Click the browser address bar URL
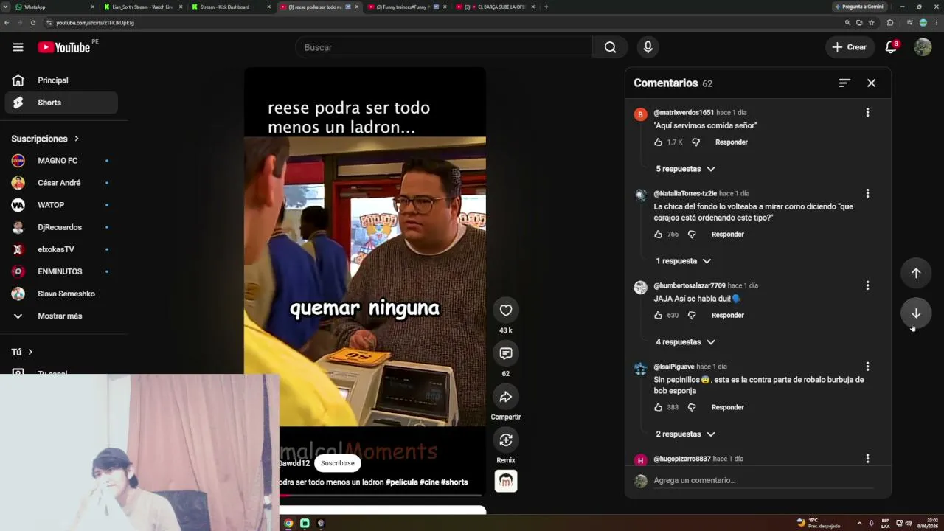Screen dimensions: 944x531 (95, 23)
